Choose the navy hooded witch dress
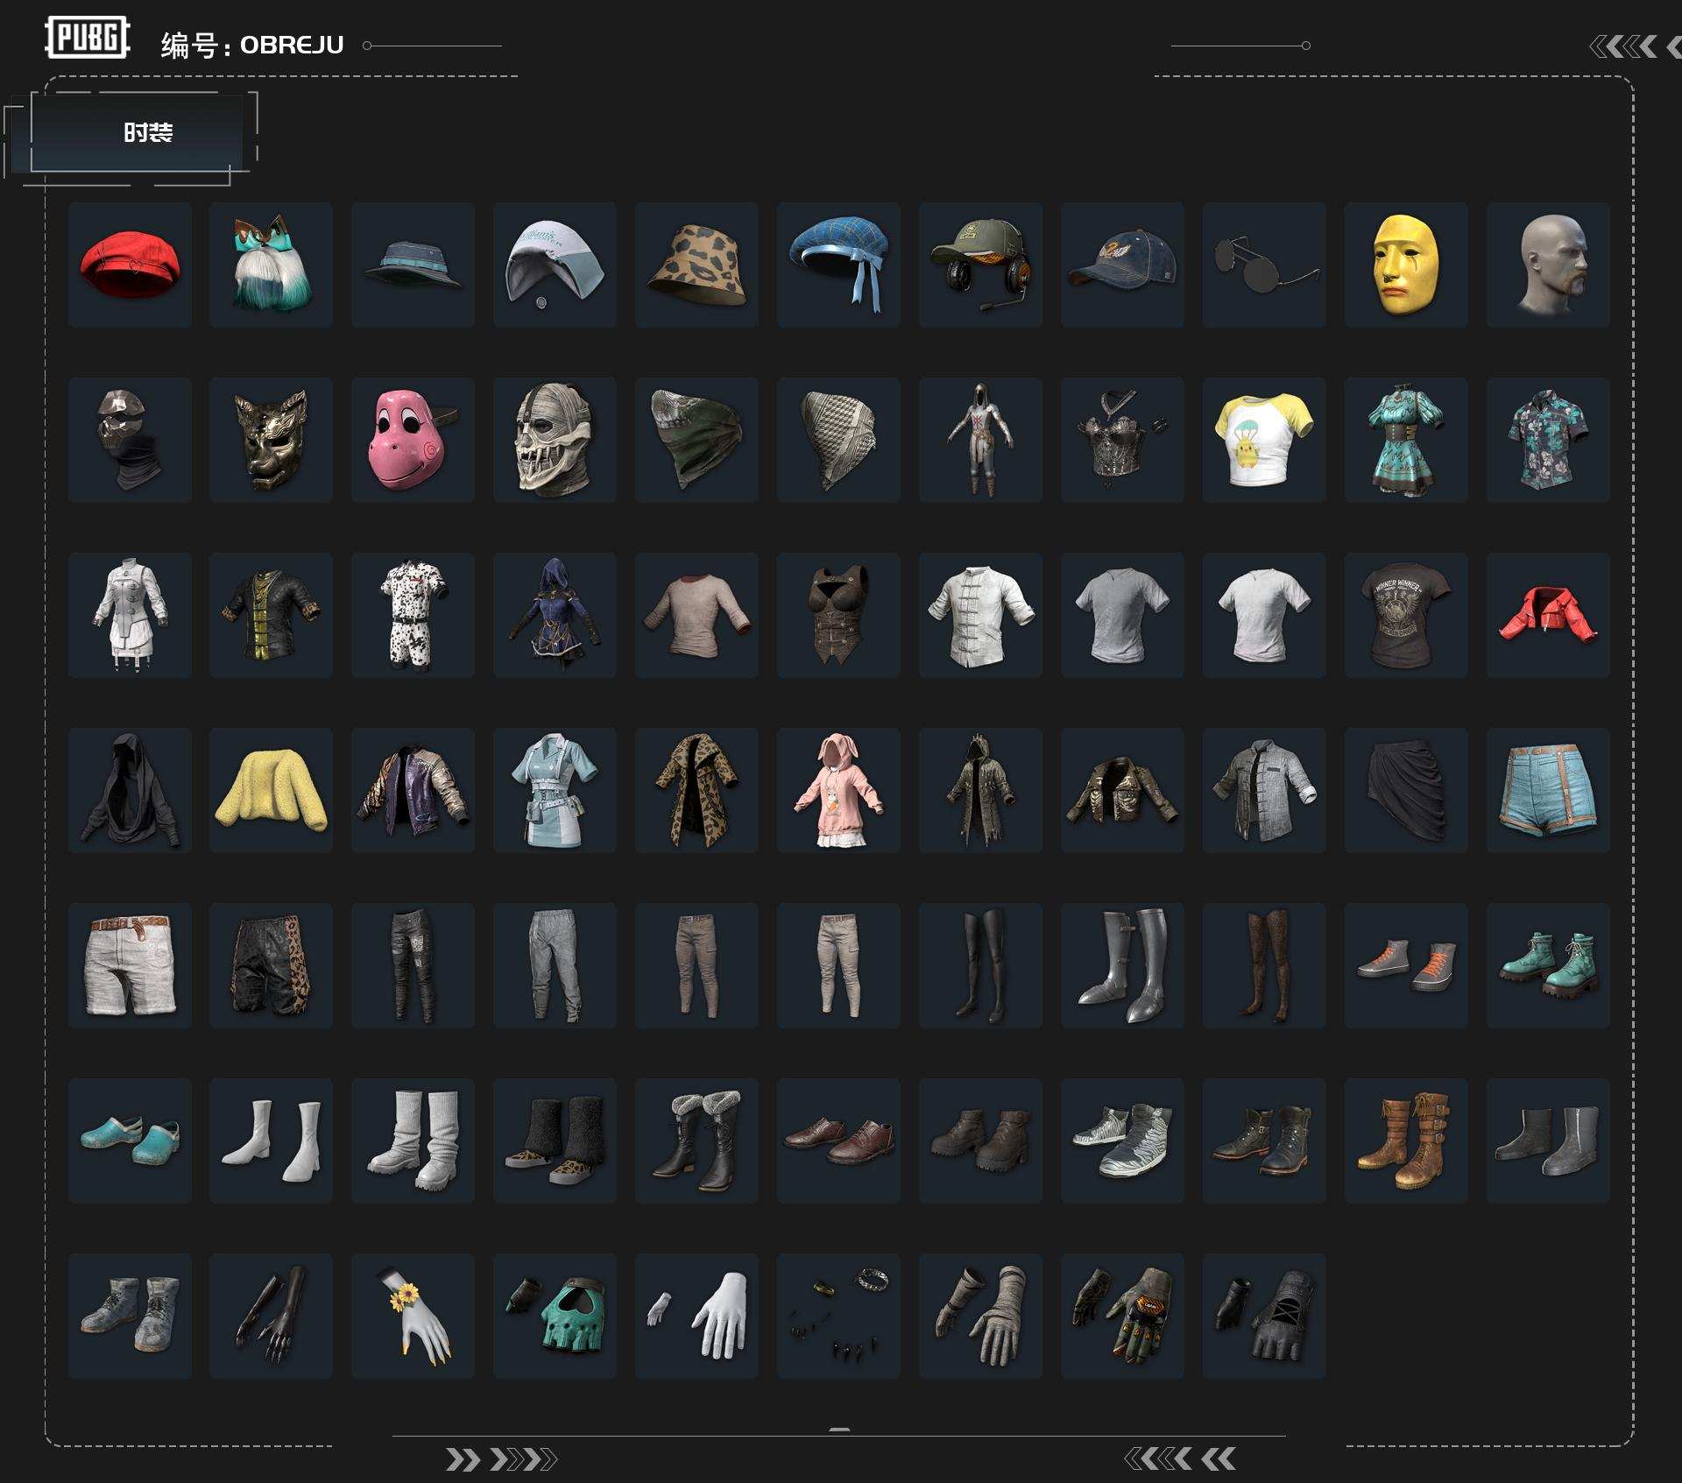 pos(555,615)
